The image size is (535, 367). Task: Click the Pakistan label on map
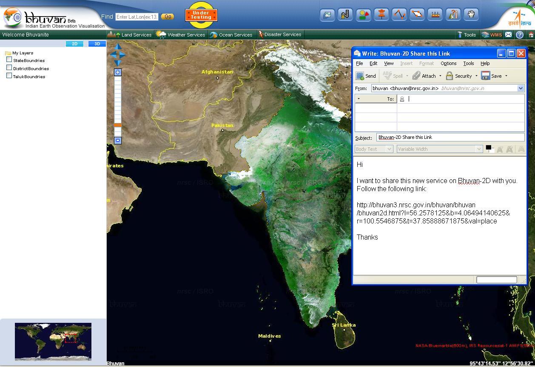[x=222, y=125]
